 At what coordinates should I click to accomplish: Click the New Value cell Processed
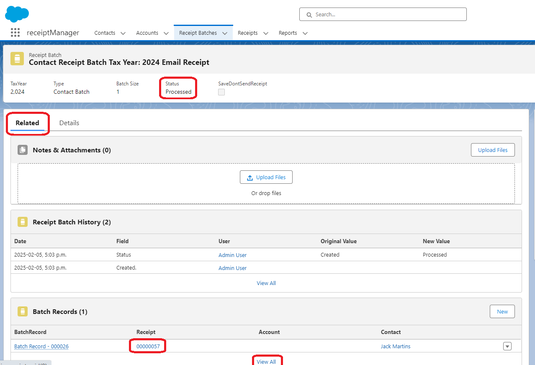click(435, 254)
